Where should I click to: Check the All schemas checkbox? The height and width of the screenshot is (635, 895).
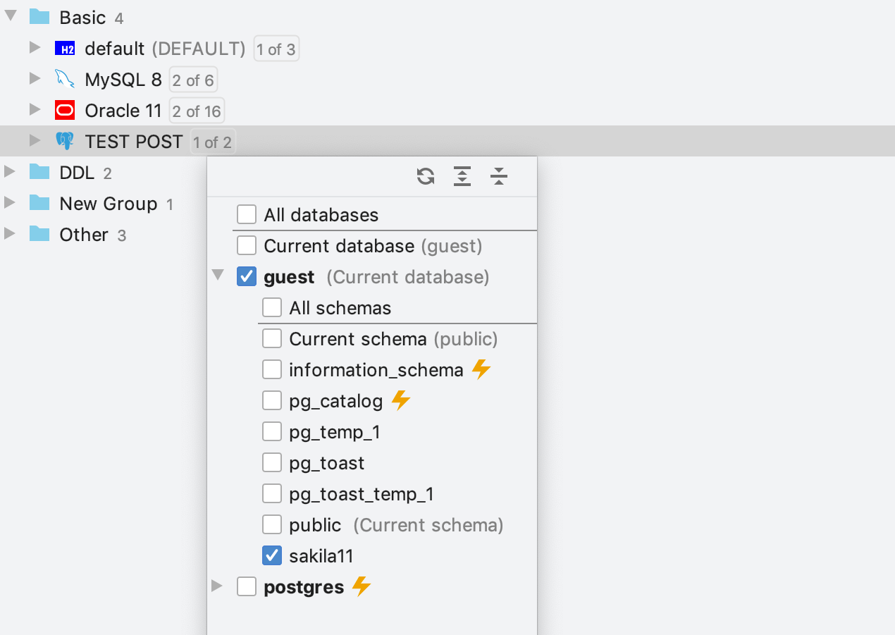click(272, 308)
